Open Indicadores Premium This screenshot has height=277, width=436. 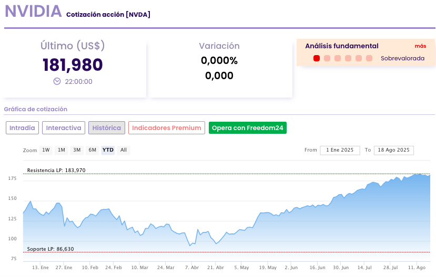click(166, 127)
